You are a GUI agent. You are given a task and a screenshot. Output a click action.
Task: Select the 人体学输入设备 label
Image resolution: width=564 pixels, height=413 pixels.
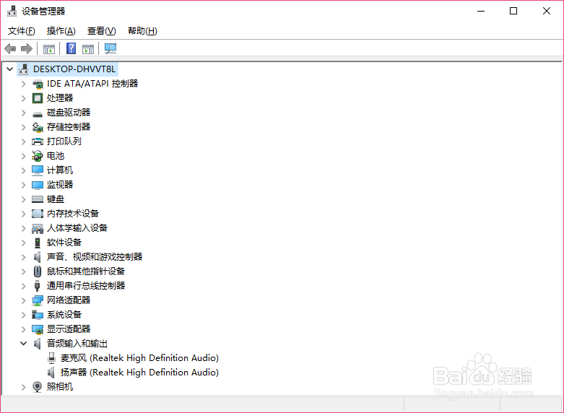click(77, 228)
